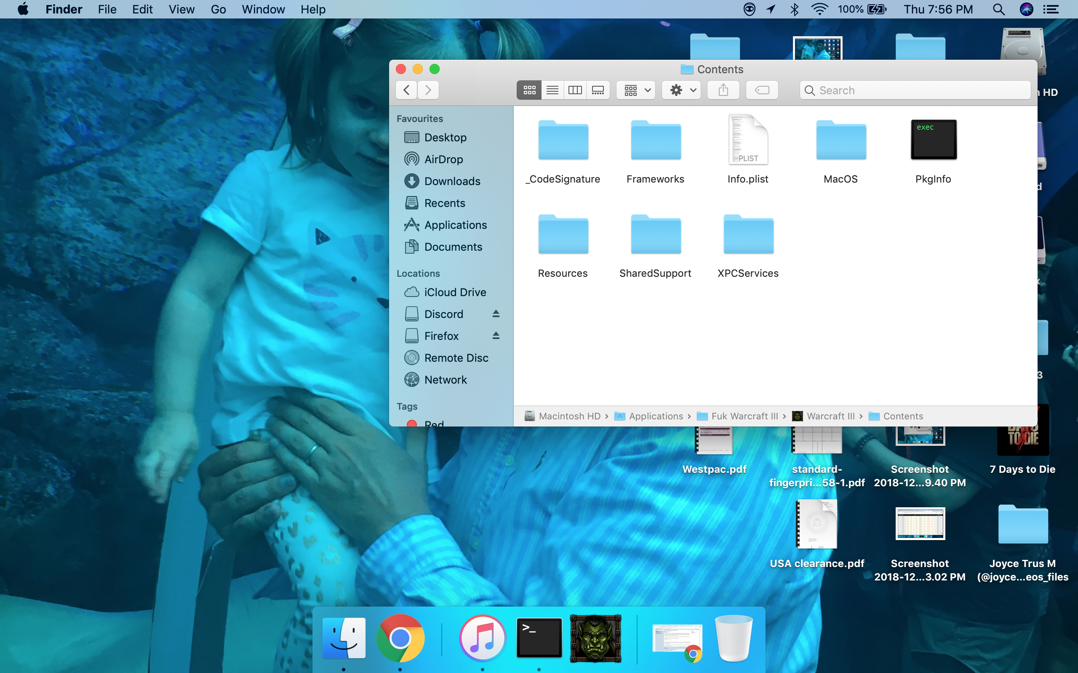Click the Wi-Fi status icon
Image resolution: width=1078 pixels, height=673 pixels.
819,9
